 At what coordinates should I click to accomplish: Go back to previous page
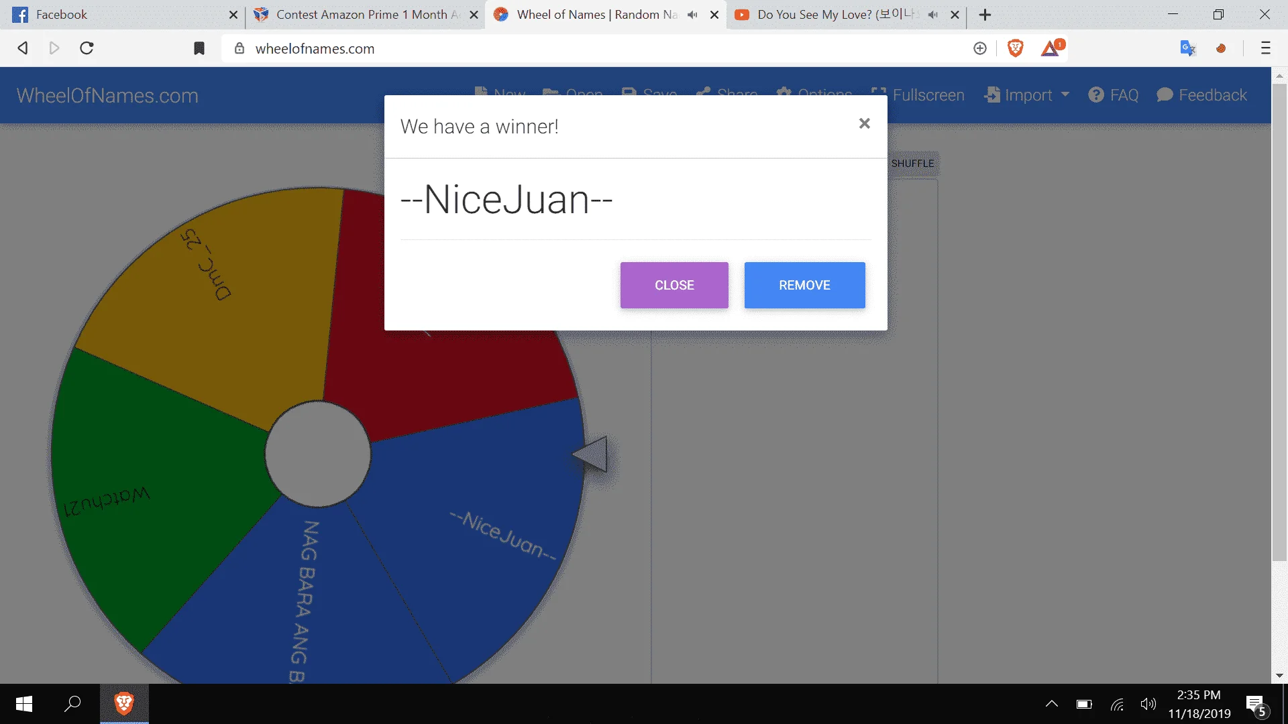click(23, 48)
